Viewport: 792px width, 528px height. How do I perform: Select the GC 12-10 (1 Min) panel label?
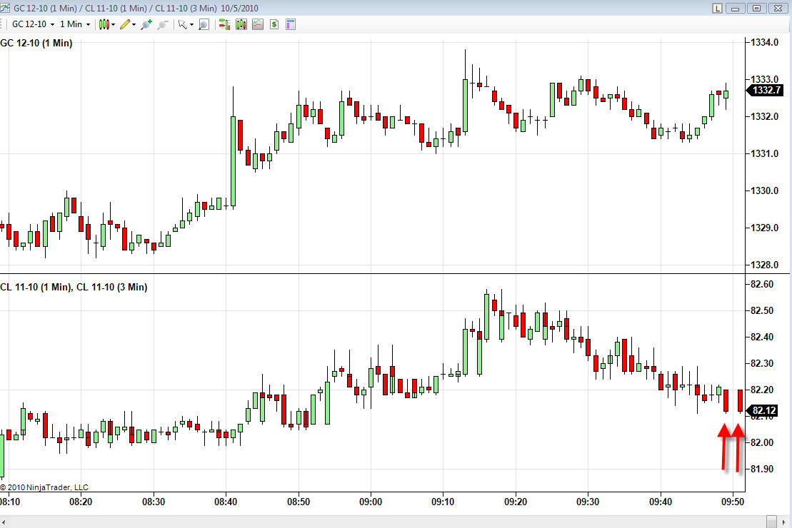click(x=36, y=44)
